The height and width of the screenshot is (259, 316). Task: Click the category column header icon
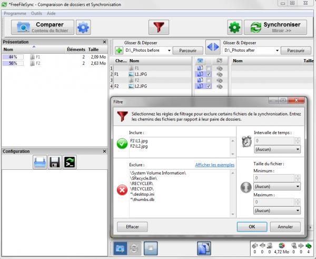[x=200, y=61]
